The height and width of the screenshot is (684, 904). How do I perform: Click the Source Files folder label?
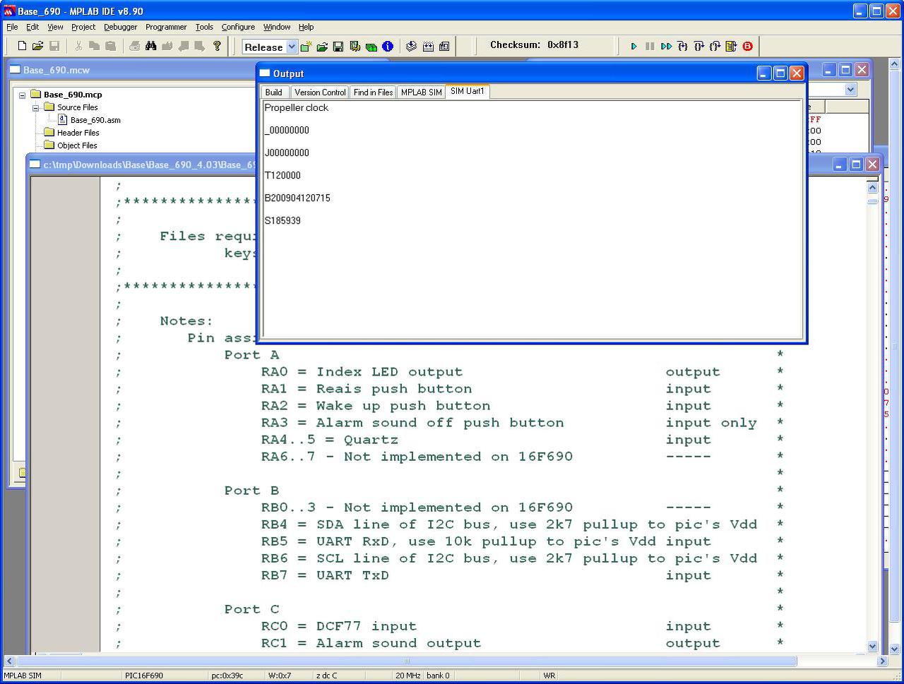coord(78,107)
